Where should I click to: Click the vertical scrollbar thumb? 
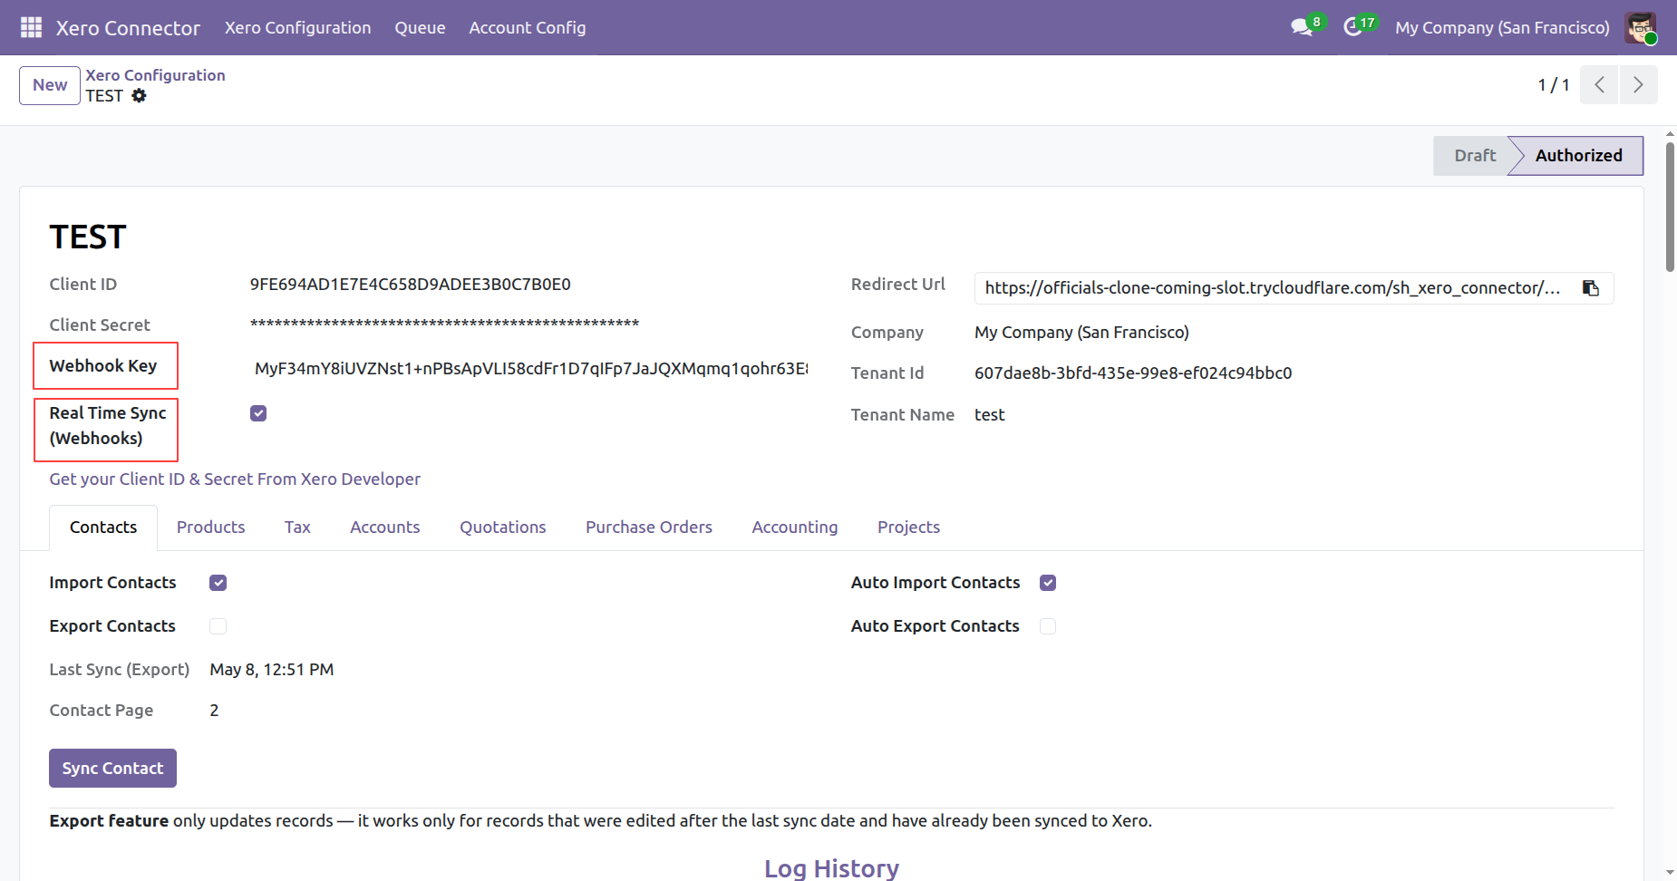pos(1670,207)
